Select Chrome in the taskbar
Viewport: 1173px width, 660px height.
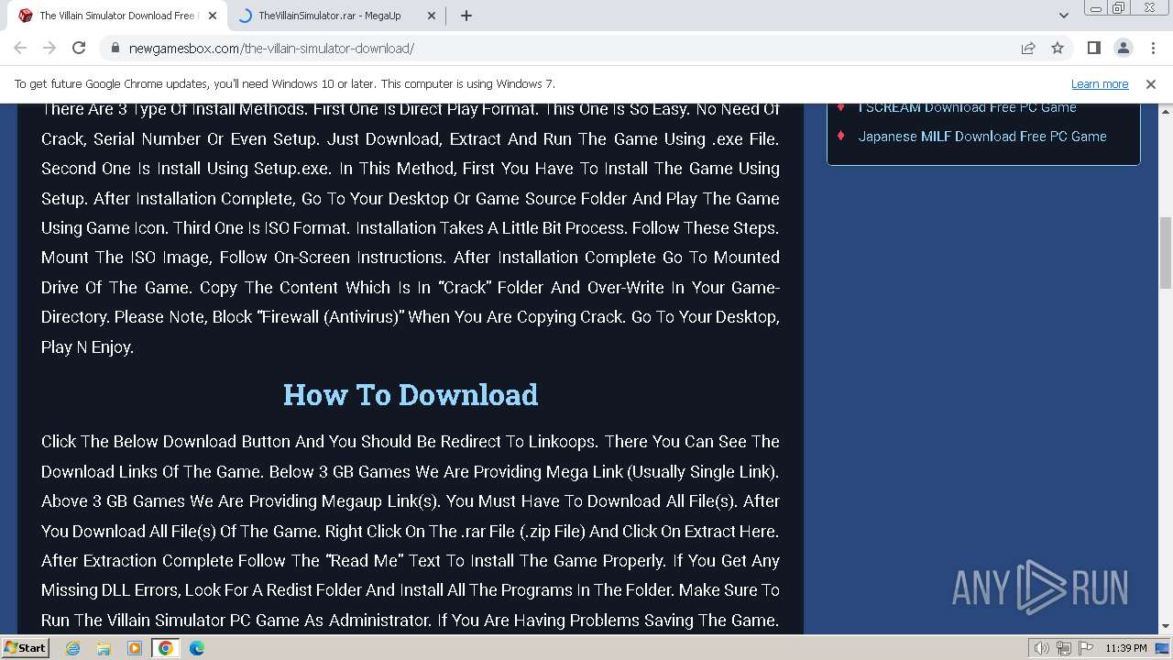click(x=165, y=648)
